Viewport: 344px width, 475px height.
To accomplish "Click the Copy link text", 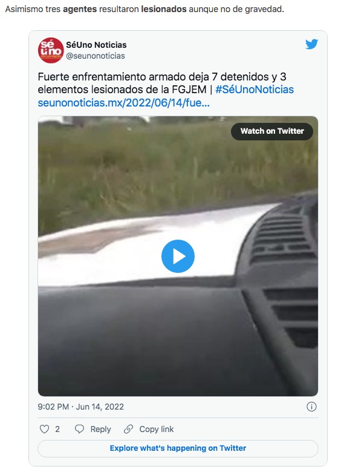I will point(157,429).
